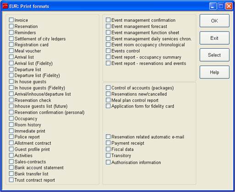
Task: Select Arrival list (Fidelity) checkbox
Action: pos(11,63)
